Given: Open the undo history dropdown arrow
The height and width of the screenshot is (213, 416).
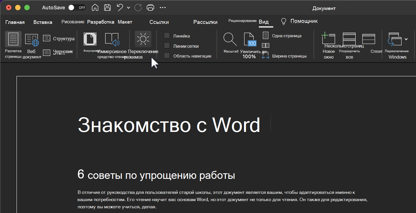Looking at the screenshot, I should [128, 8].
